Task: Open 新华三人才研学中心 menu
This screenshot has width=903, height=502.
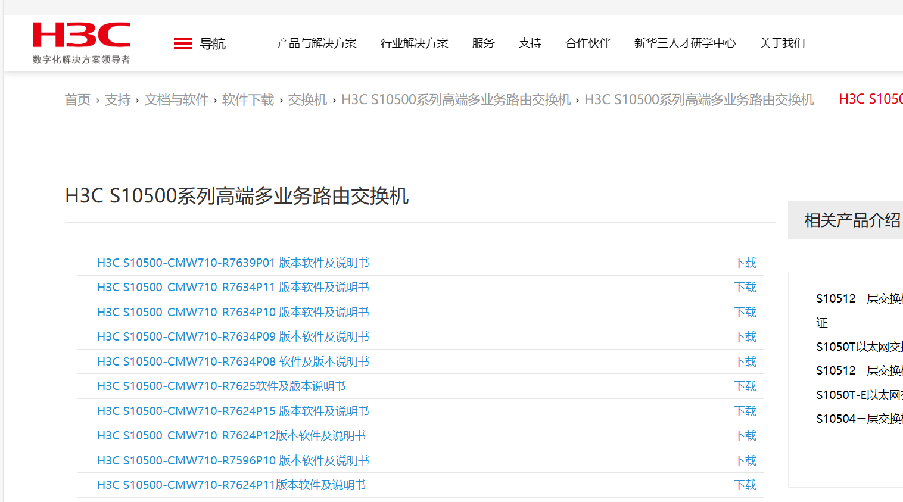Action: coord(685,43)
